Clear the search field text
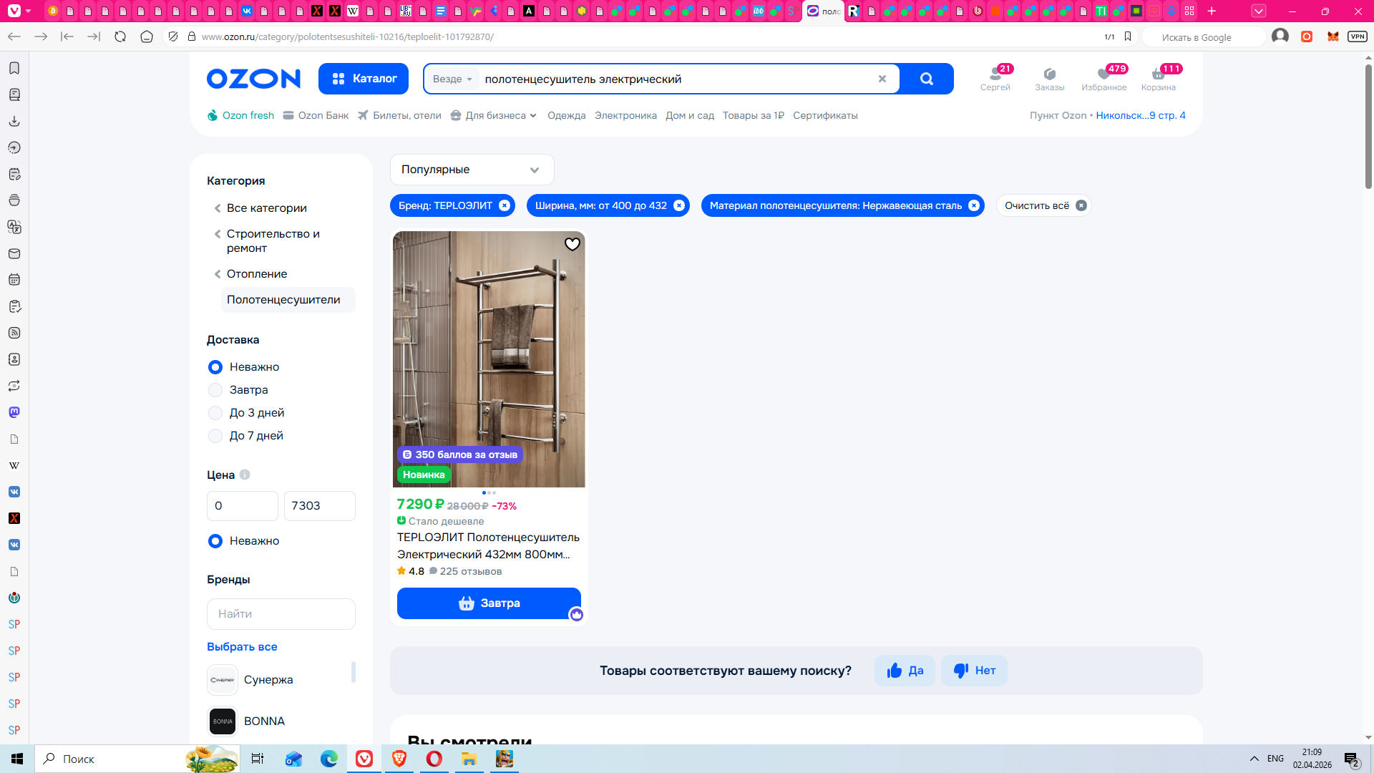 coord(882,79)
